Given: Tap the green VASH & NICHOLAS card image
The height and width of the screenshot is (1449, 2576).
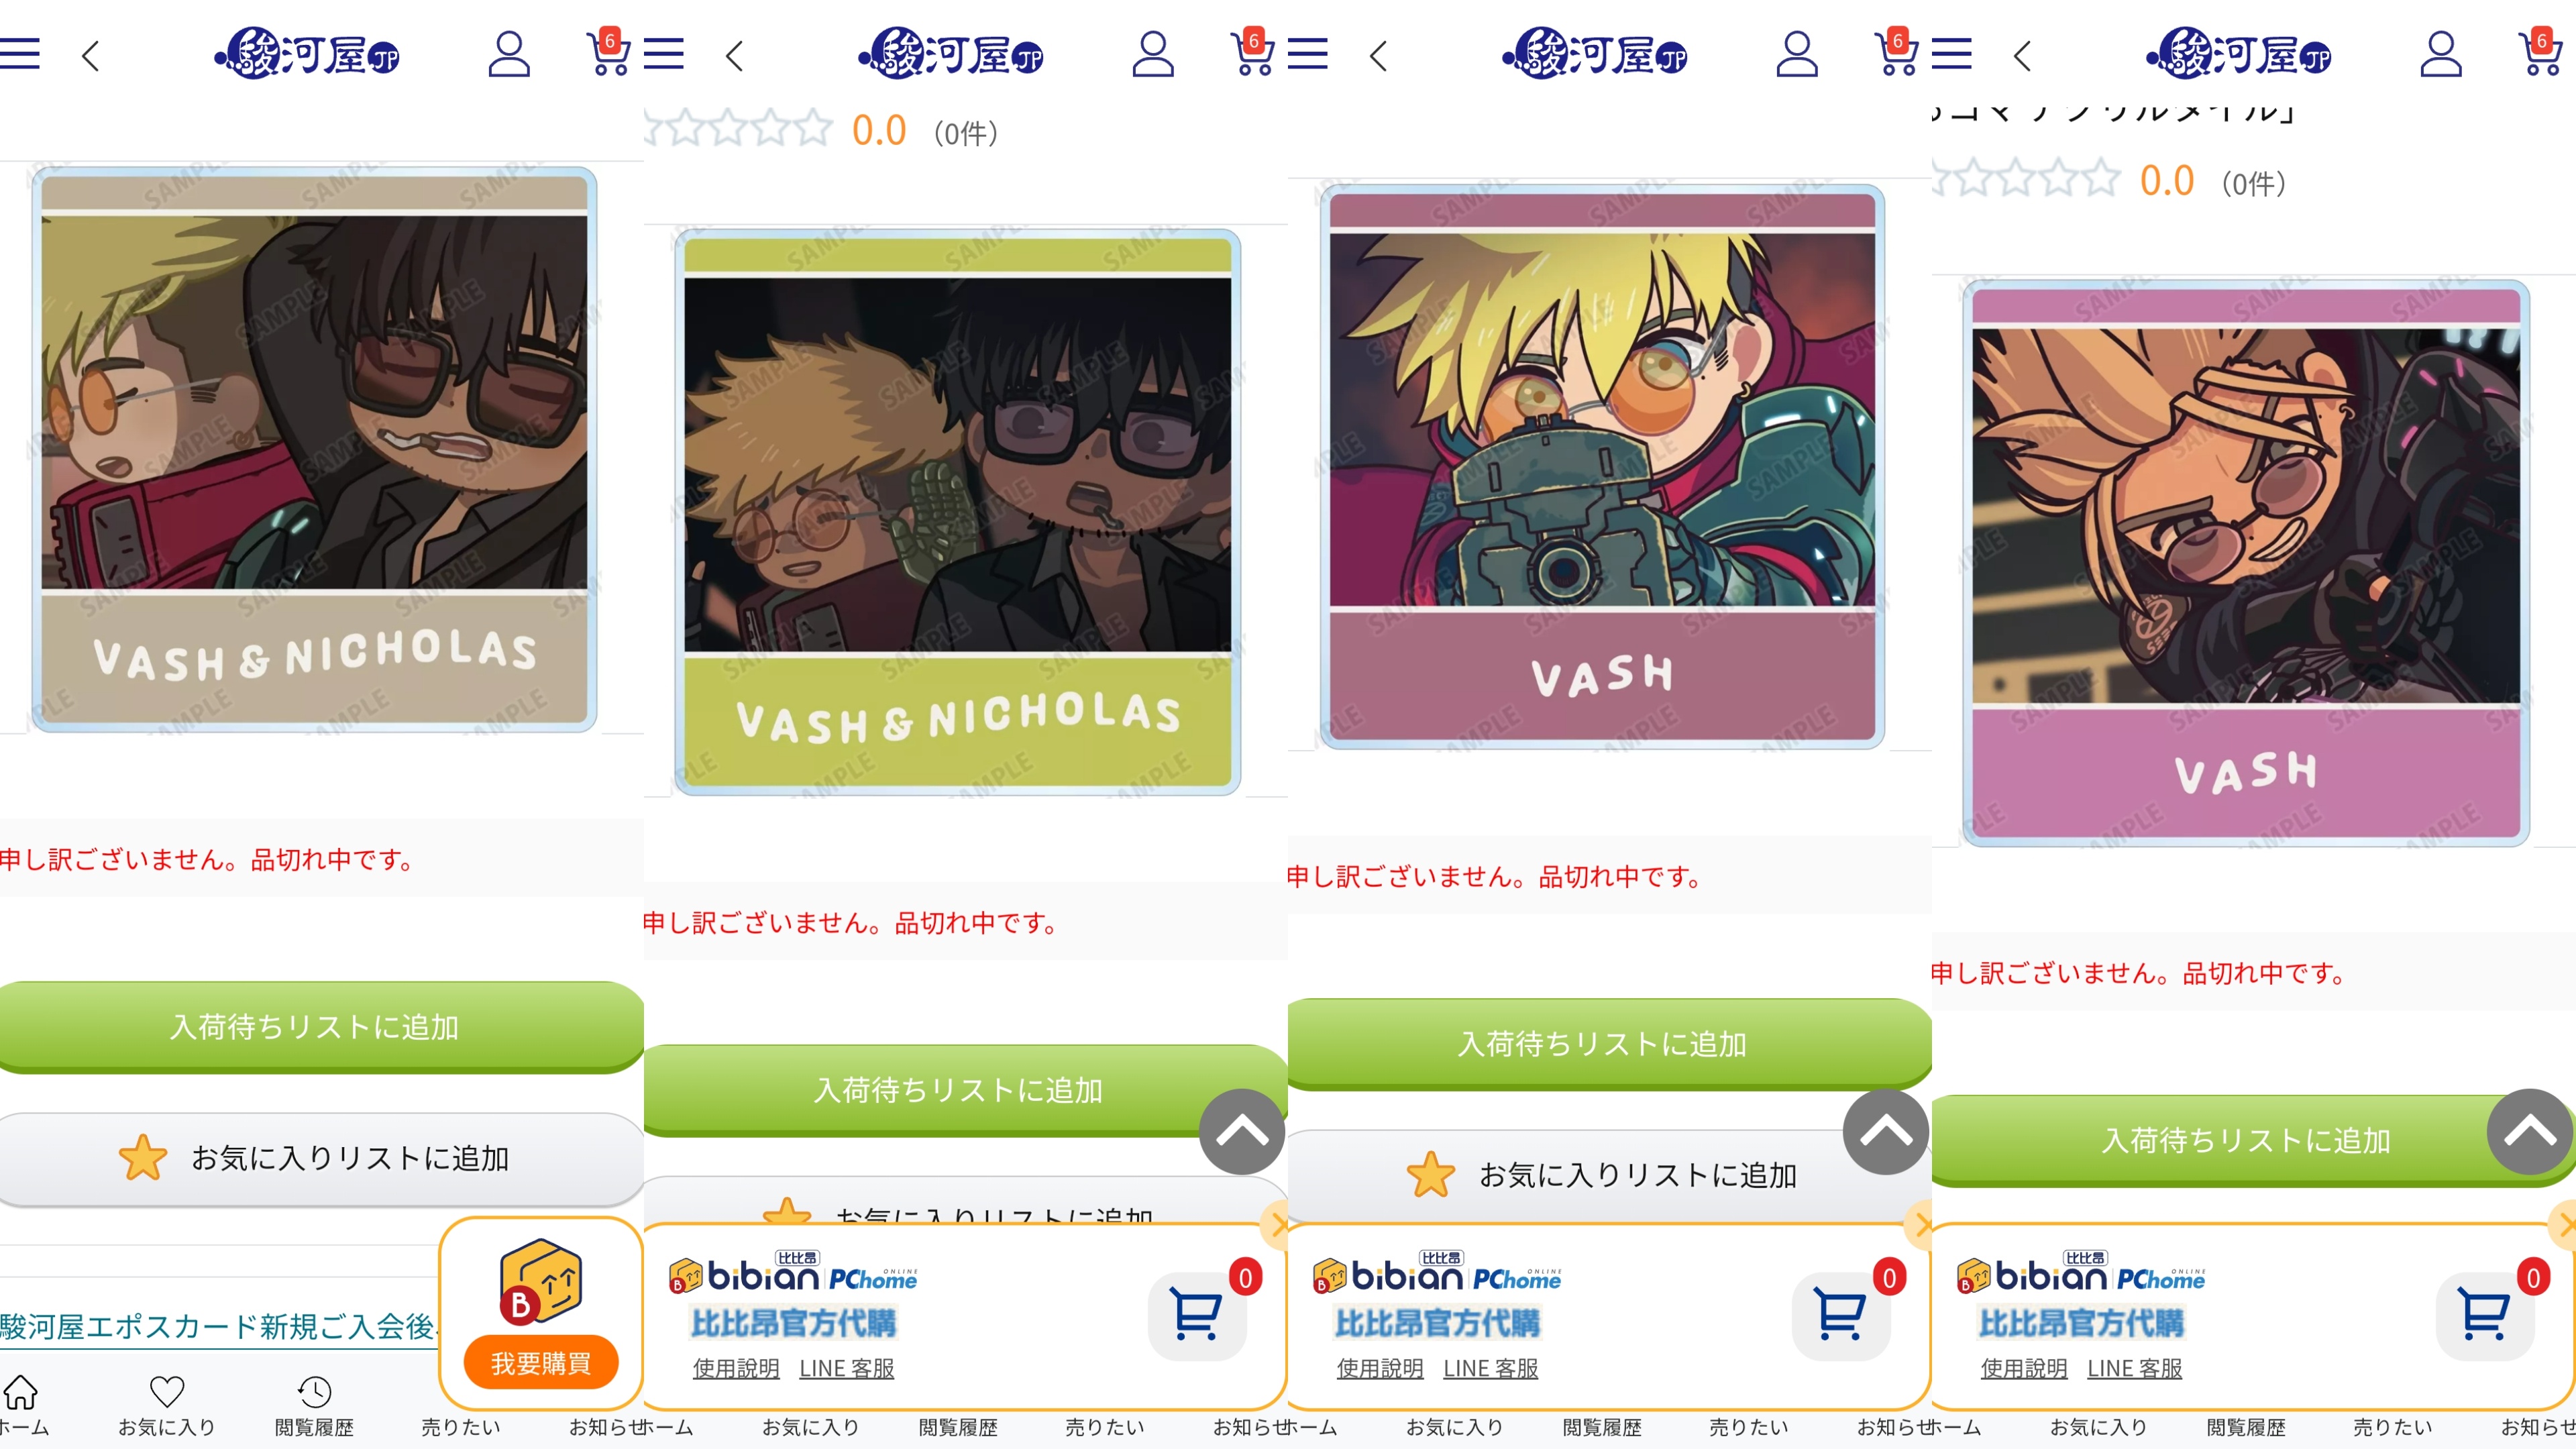Looking at the screenshot, I should point(958,512).
